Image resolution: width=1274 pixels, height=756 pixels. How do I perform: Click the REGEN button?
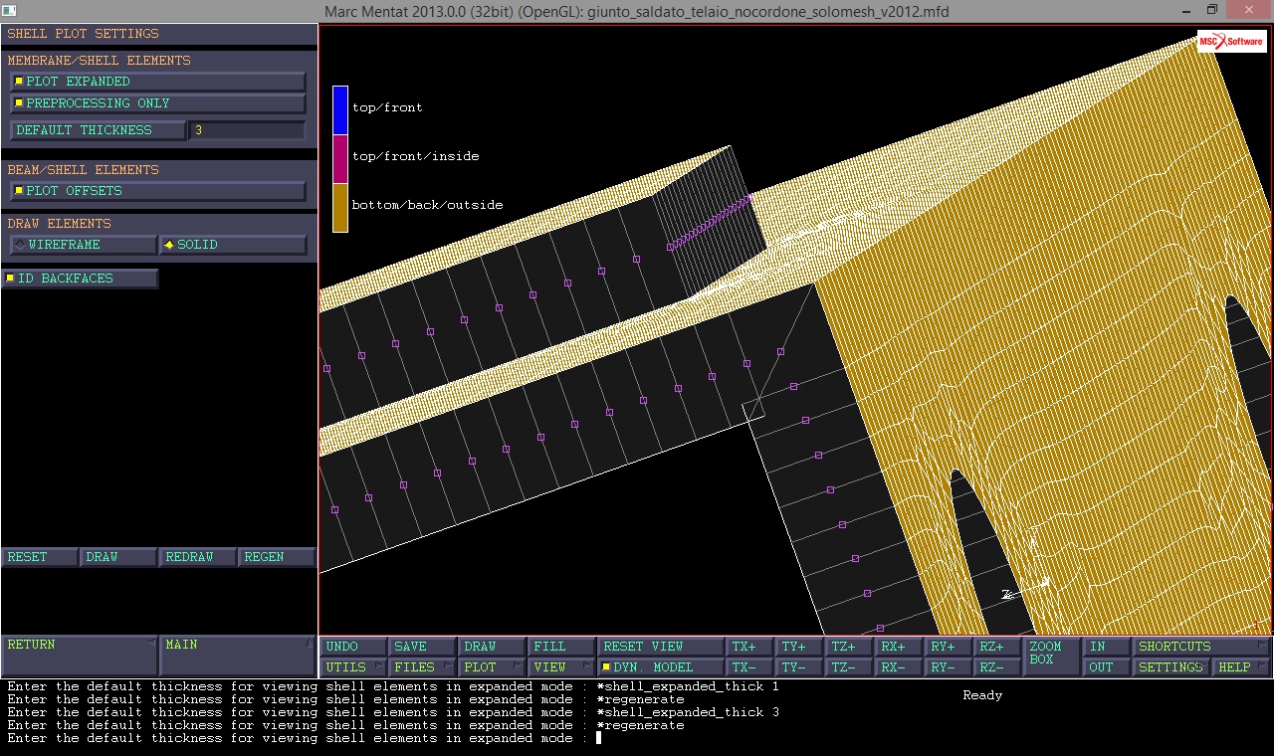pos(276,557)
